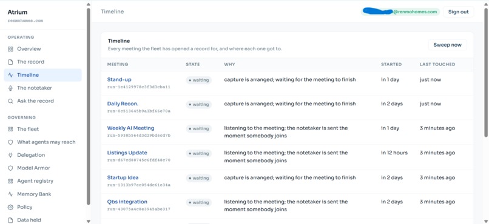Open the Stand-up meeting link

[x=119, y=80]
